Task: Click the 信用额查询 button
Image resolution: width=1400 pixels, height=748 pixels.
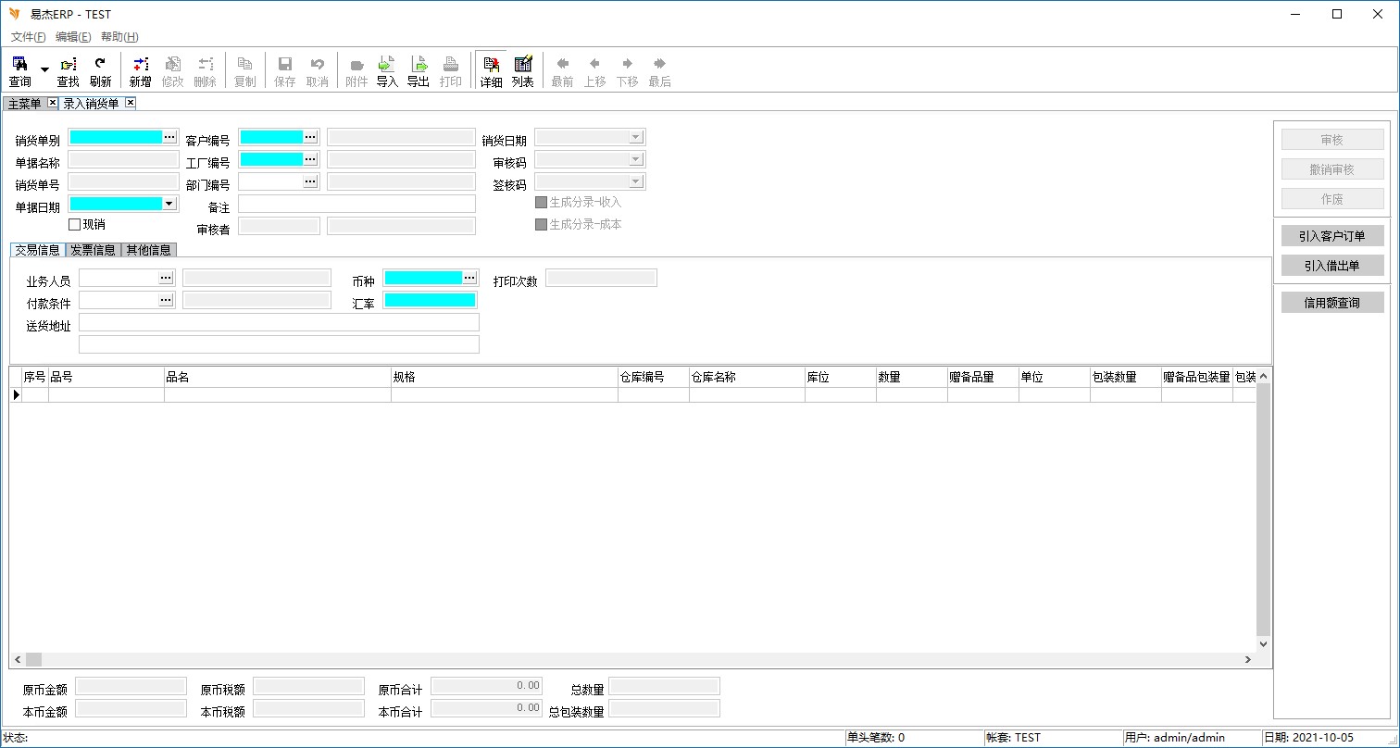Action: 1331,303
